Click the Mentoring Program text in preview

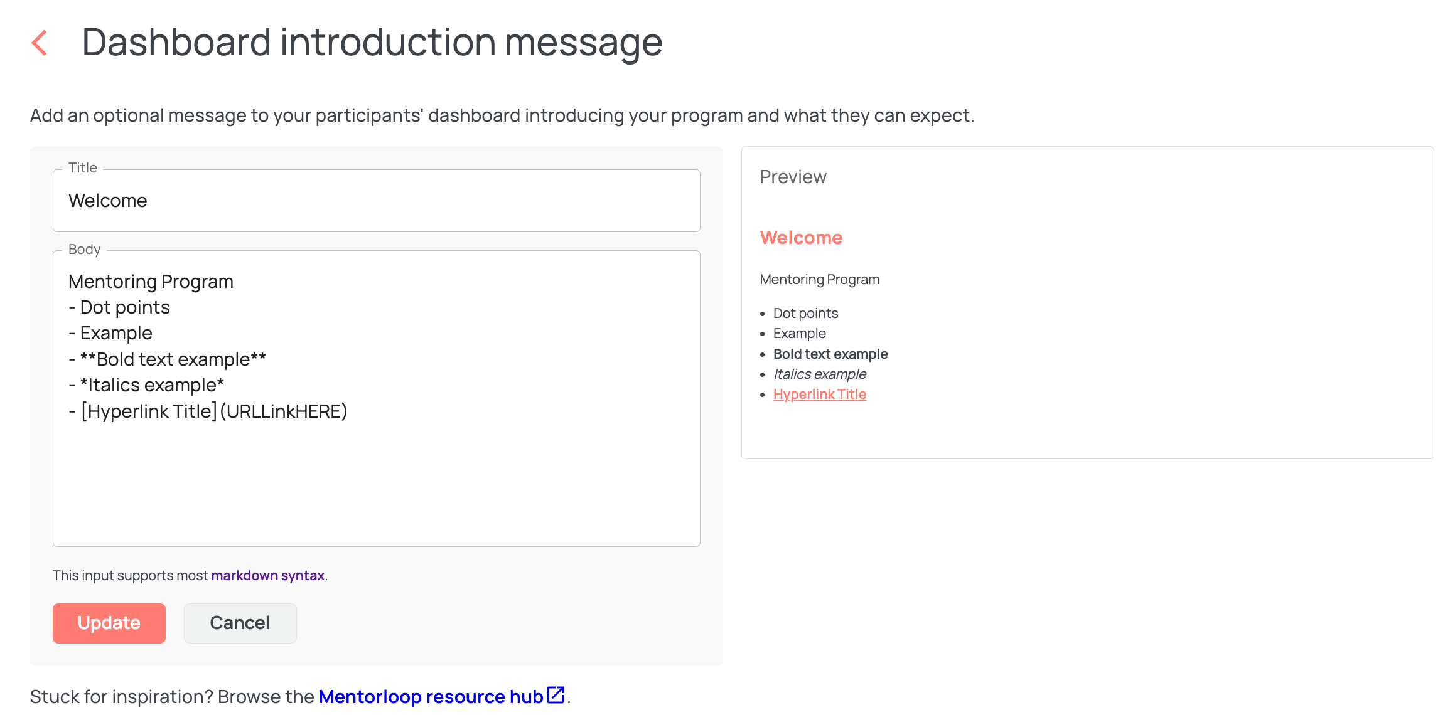click(820, 280)
